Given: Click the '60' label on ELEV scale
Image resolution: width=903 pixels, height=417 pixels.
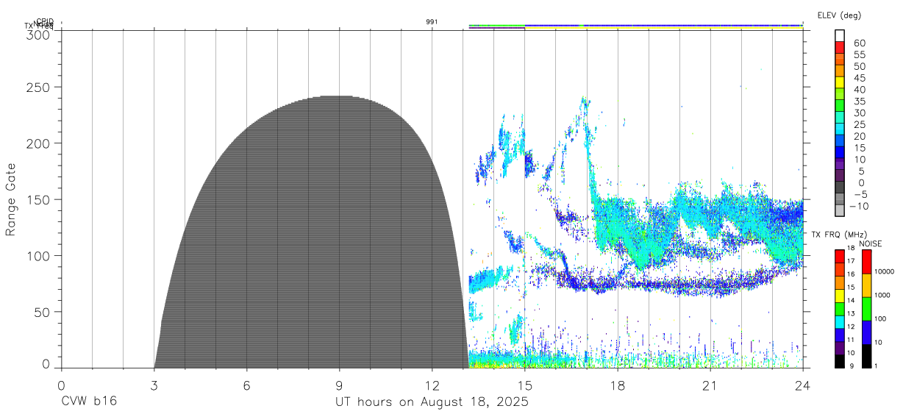Looking at the screenshot, I should pyautogui.click(x=860, y=43).
